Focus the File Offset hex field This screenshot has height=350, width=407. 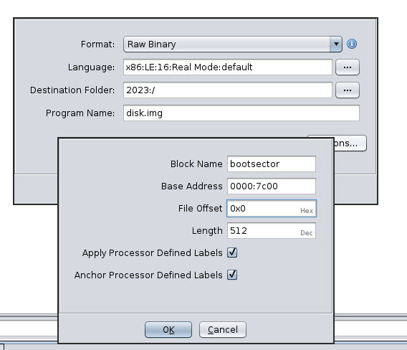tap(272, 209)
